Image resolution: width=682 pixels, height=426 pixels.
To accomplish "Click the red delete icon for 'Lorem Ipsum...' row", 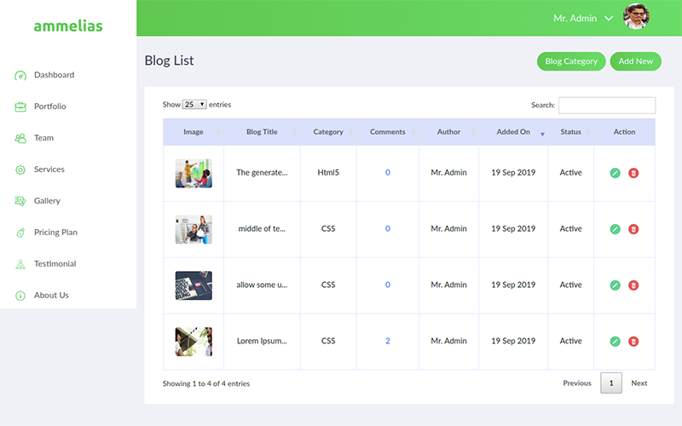I will [633, 342].
